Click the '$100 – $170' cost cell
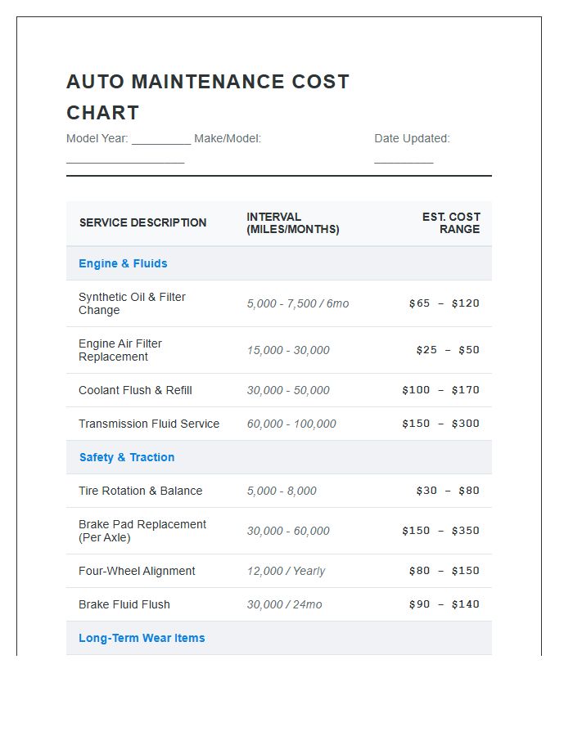This screenshot has width=573, height=736. 440,390
